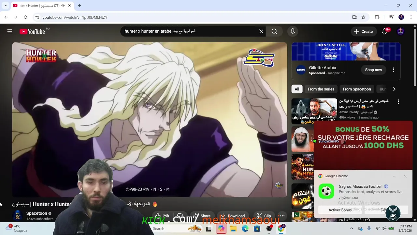View site information for youtube.com

pos(37,17)
